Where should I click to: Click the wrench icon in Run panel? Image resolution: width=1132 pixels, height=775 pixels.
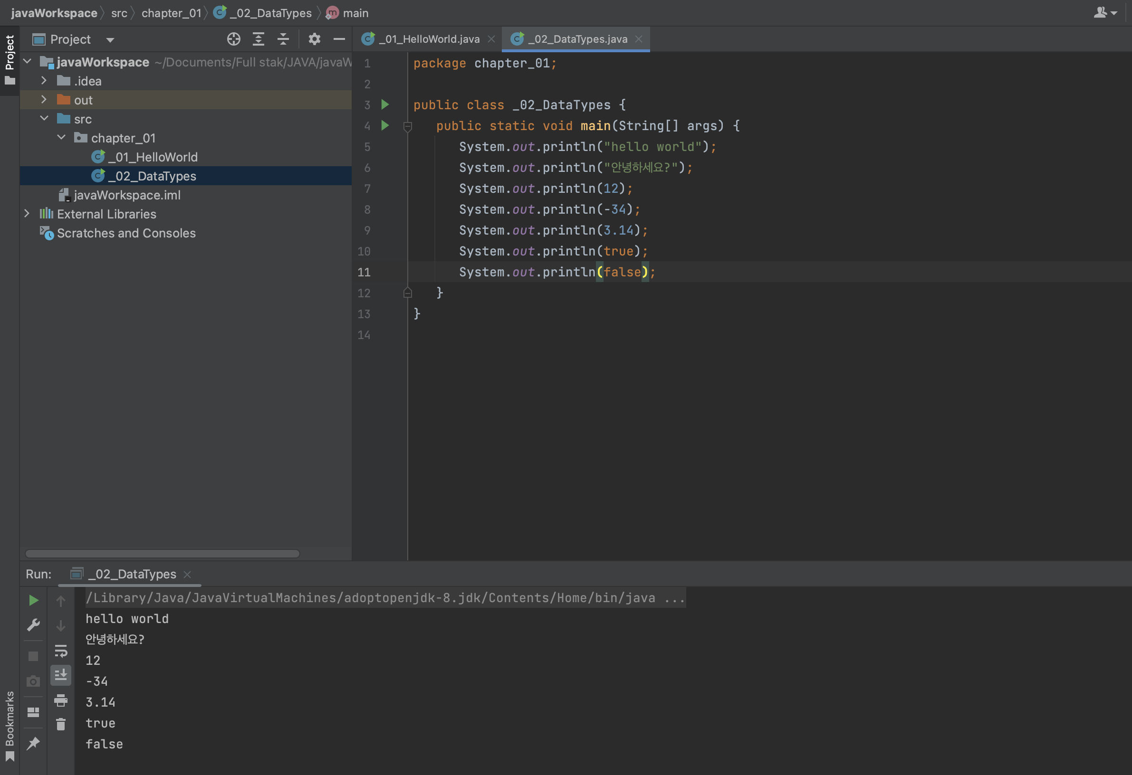(x=33, y=624)
